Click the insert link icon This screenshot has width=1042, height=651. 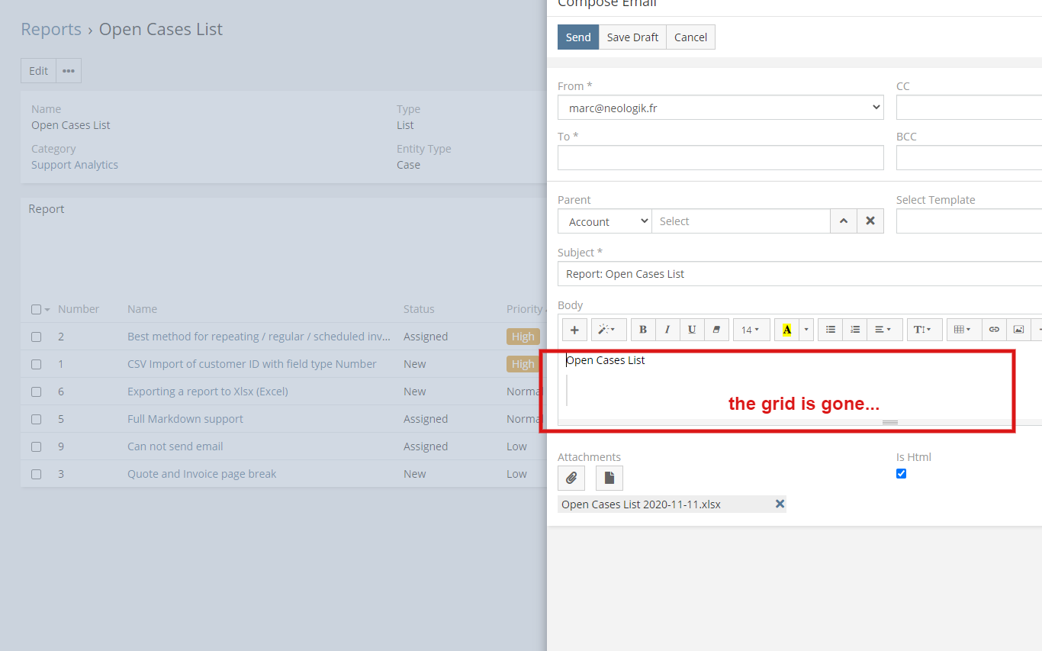click(x=994, y=330)
